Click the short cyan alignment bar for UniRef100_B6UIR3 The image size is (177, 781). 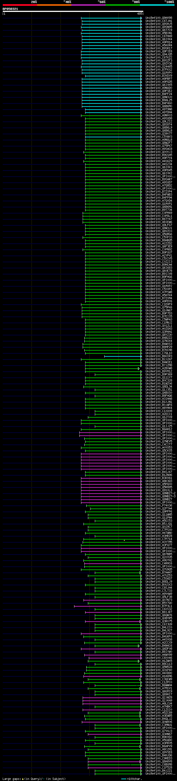click(x=123, y=356)
